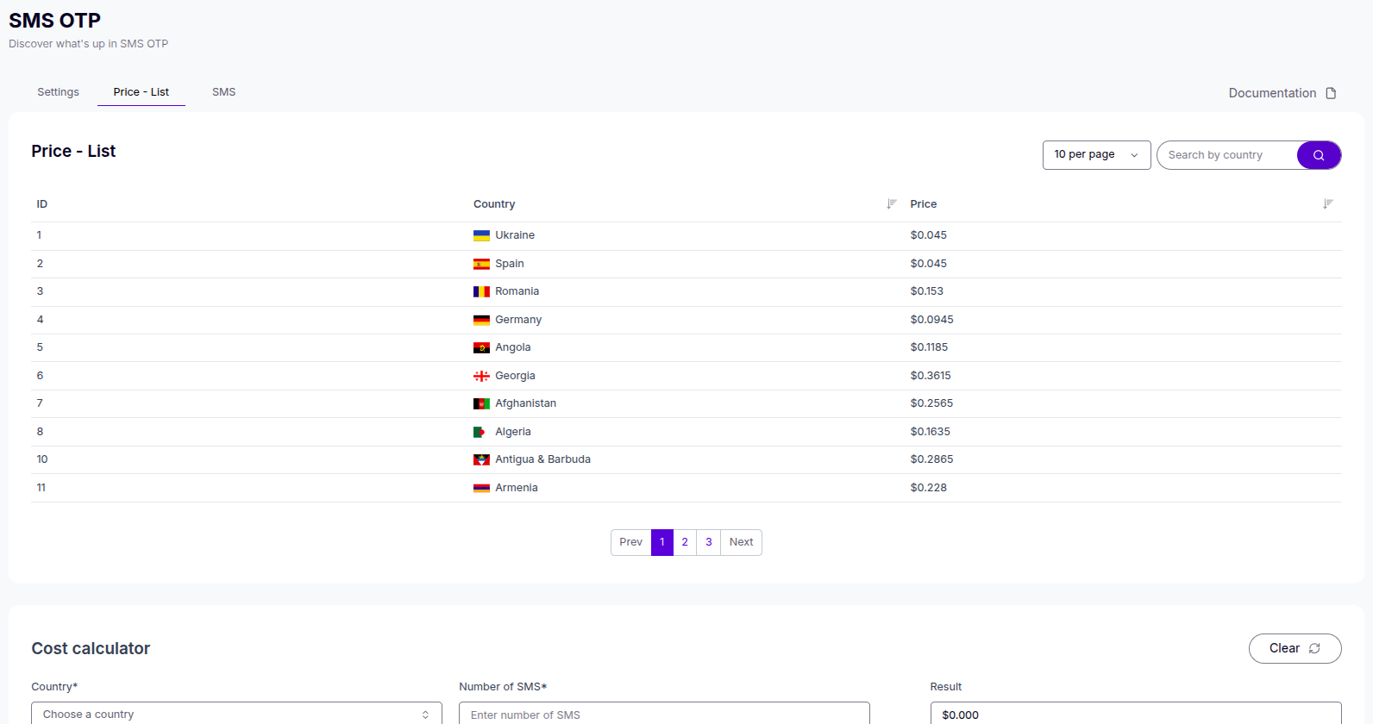Click the refresh icon in Clear button
The height and width of the screenshot is (724, 1373).
click(1314, 649)
